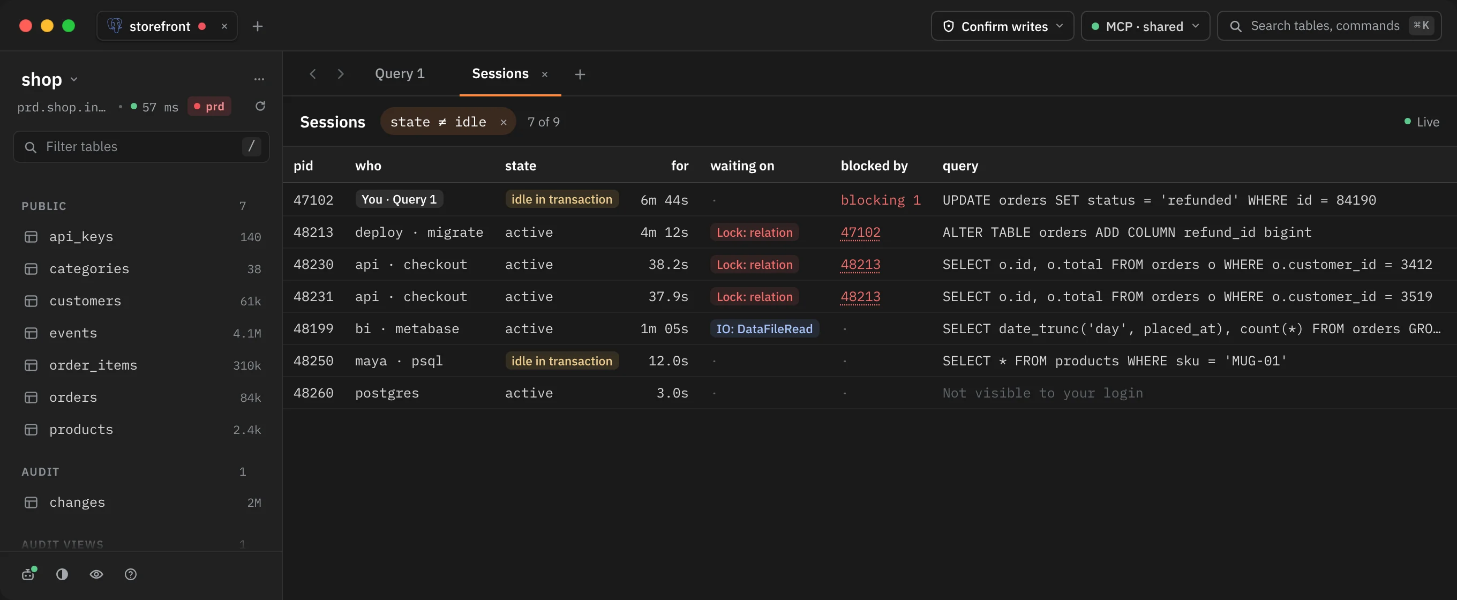This screenshot has width=1457, height=600.
Task: Toggle the eye visibility icon in sidebar footer
Action: [97, 574]
